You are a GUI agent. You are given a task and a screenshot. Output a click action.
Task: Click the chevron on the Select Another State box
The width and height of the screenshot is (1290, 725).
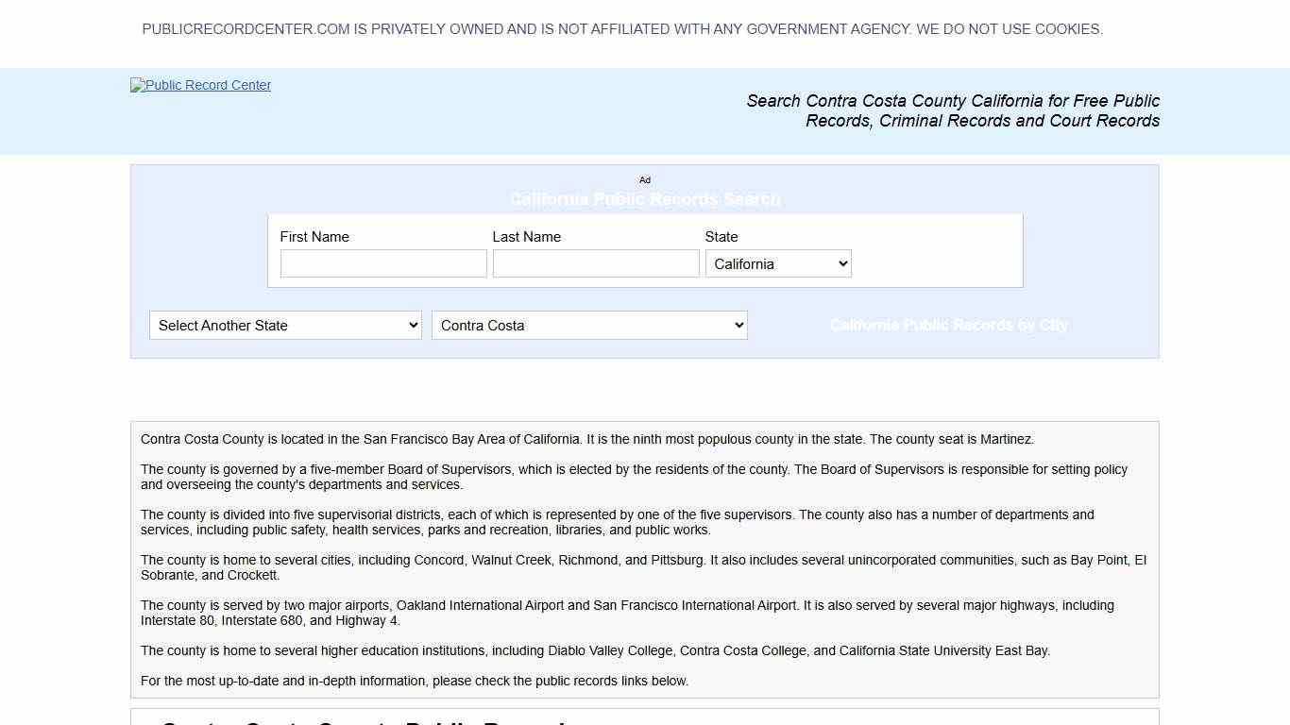(412, 325)
